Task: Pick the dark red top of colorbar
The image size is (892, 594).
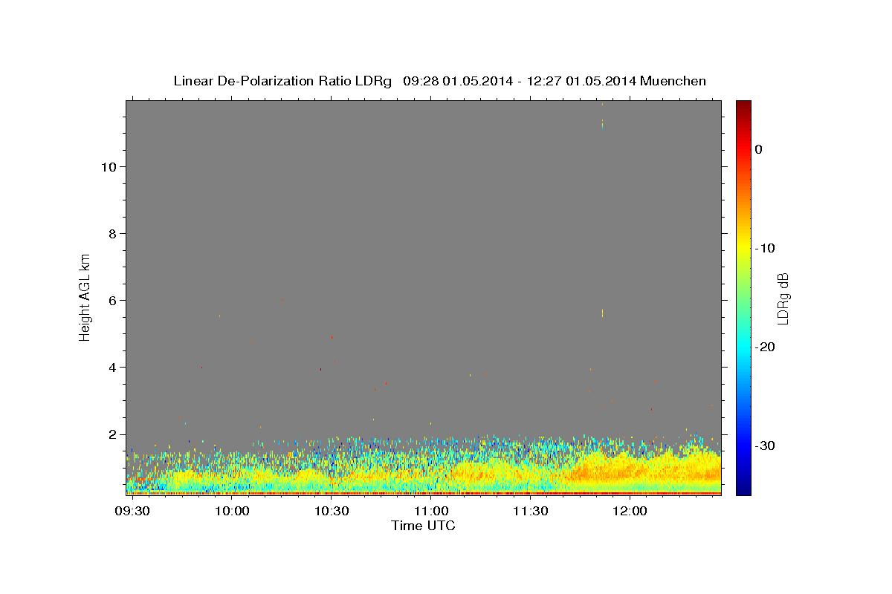Action: pyautogui.click(x=743, y=105)
